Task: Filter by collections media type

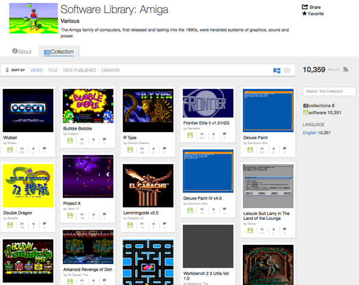Action: [319, 106]
